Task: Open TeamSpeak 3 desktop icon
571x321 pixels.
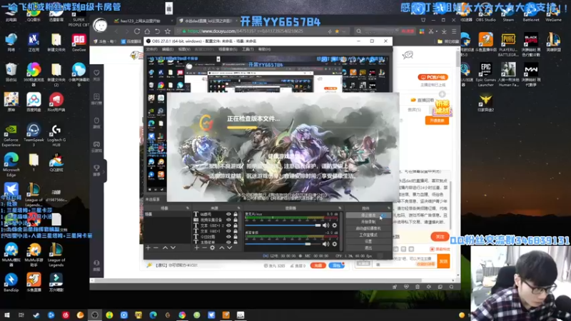Action: pyautogui.click(x=34, y=135)
